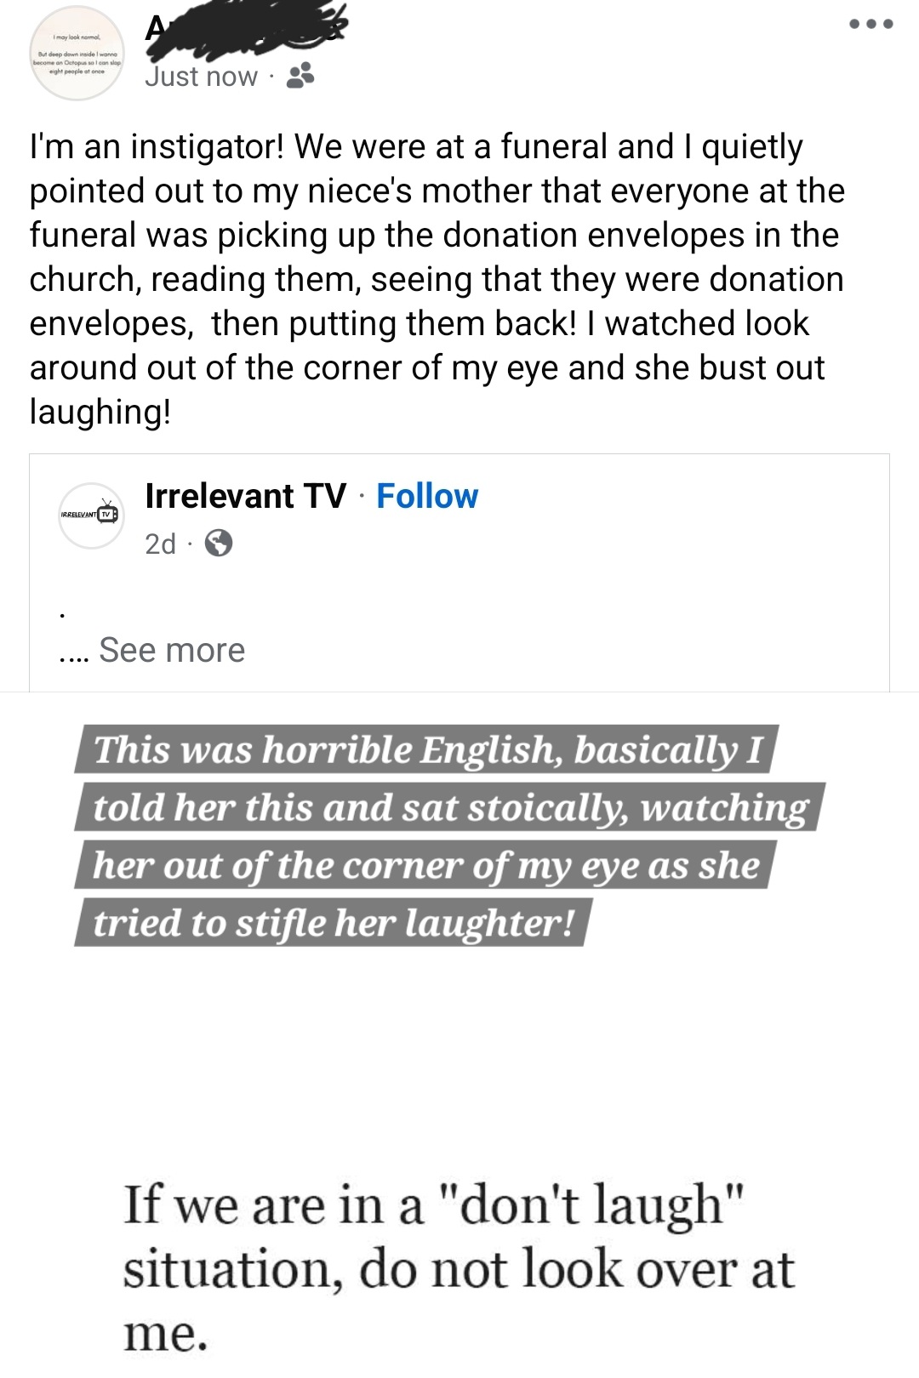This screenshot has height=1378, width=919.
Task: Tap the 'told her this and sat stoically' line
Action: 450,807
